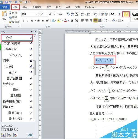The width and height of the screenshot is (138, 139).
Task: Apply Italic formatting button
Action: 28,21
